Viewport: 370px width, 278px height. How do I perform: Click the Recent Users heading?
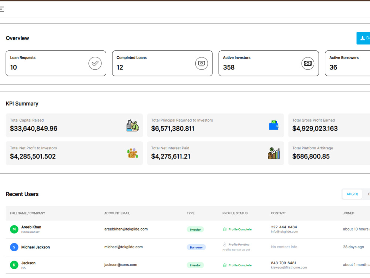(x=22, y=194)
